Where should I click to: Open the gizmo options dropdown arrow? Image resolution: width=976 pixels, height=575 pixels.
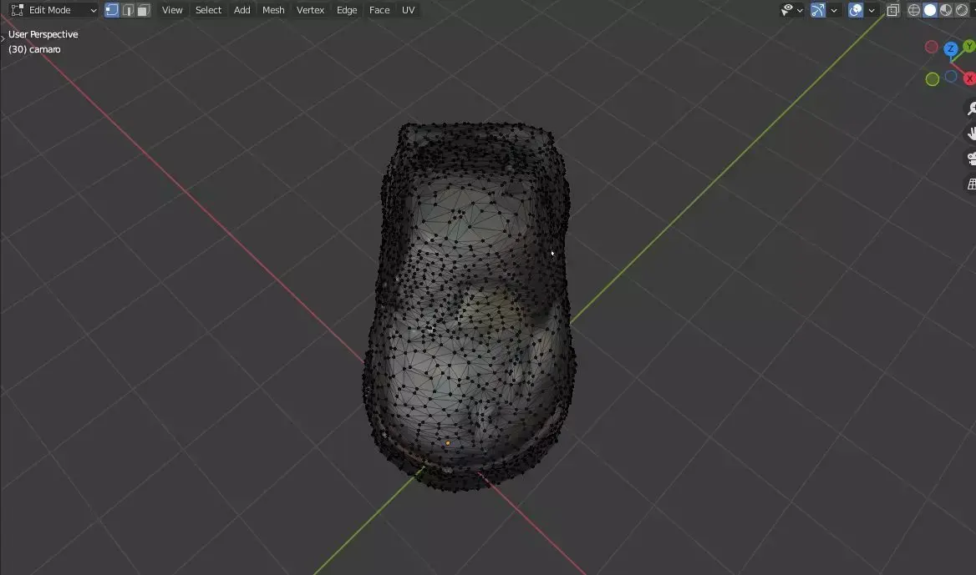(834, 10)
